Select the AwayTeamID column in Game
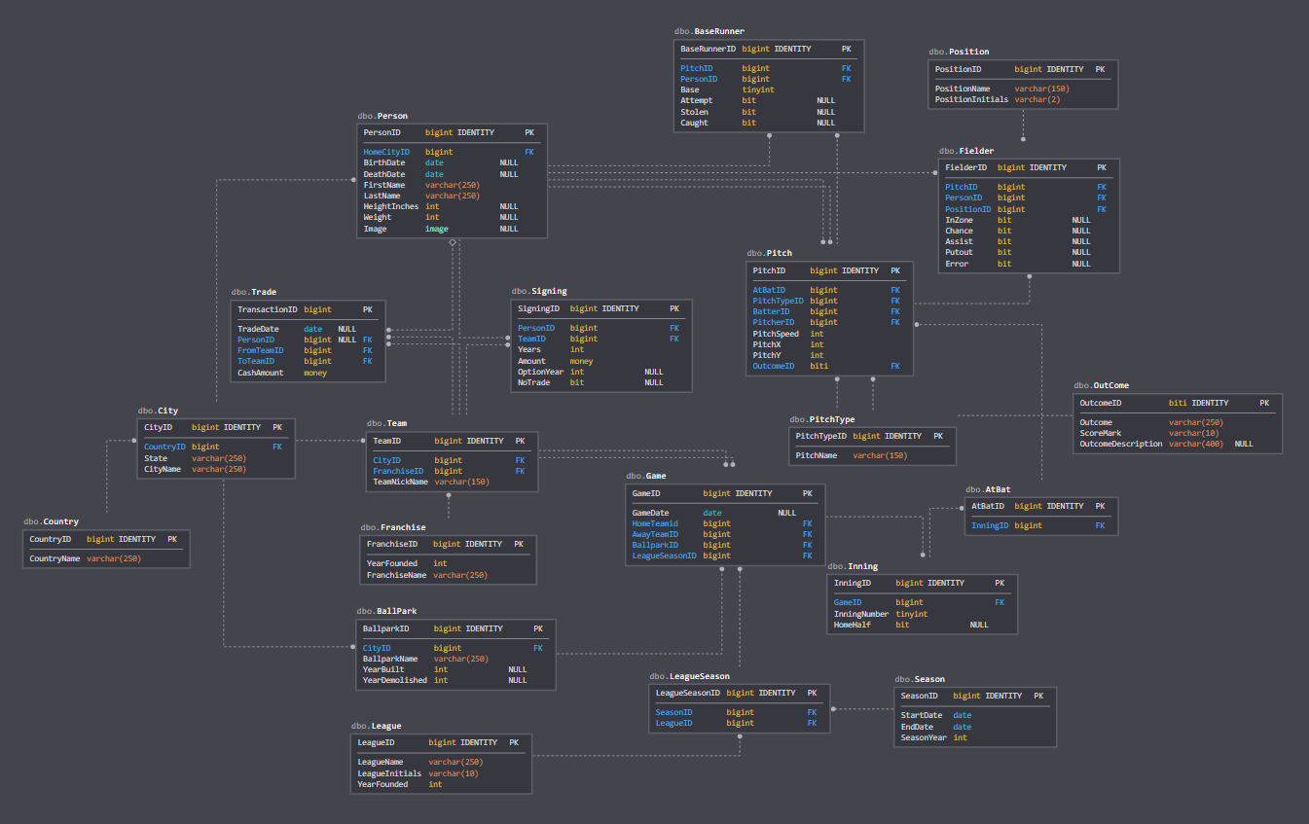 [726, 534]
